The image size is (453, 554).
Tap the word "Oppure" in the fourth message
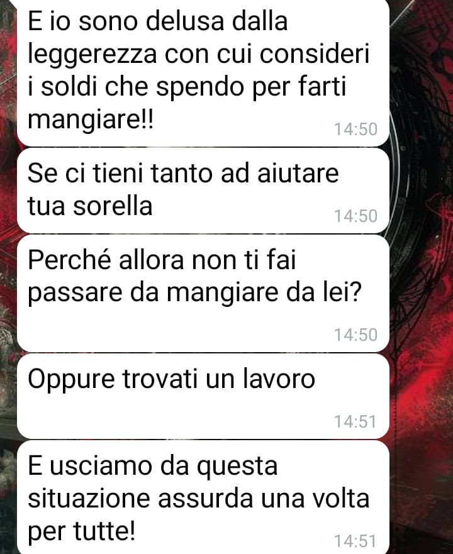pos(71,380)
